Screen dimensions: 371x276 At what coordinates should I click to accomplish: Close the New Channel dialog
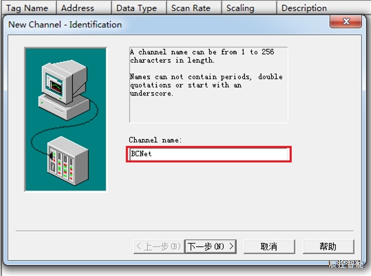click(346, 21)
